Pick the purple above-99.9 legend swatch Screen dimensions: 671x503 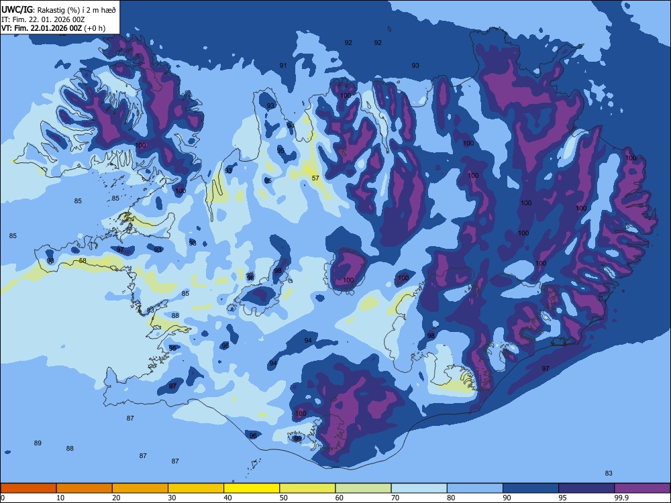click(642, 488)
